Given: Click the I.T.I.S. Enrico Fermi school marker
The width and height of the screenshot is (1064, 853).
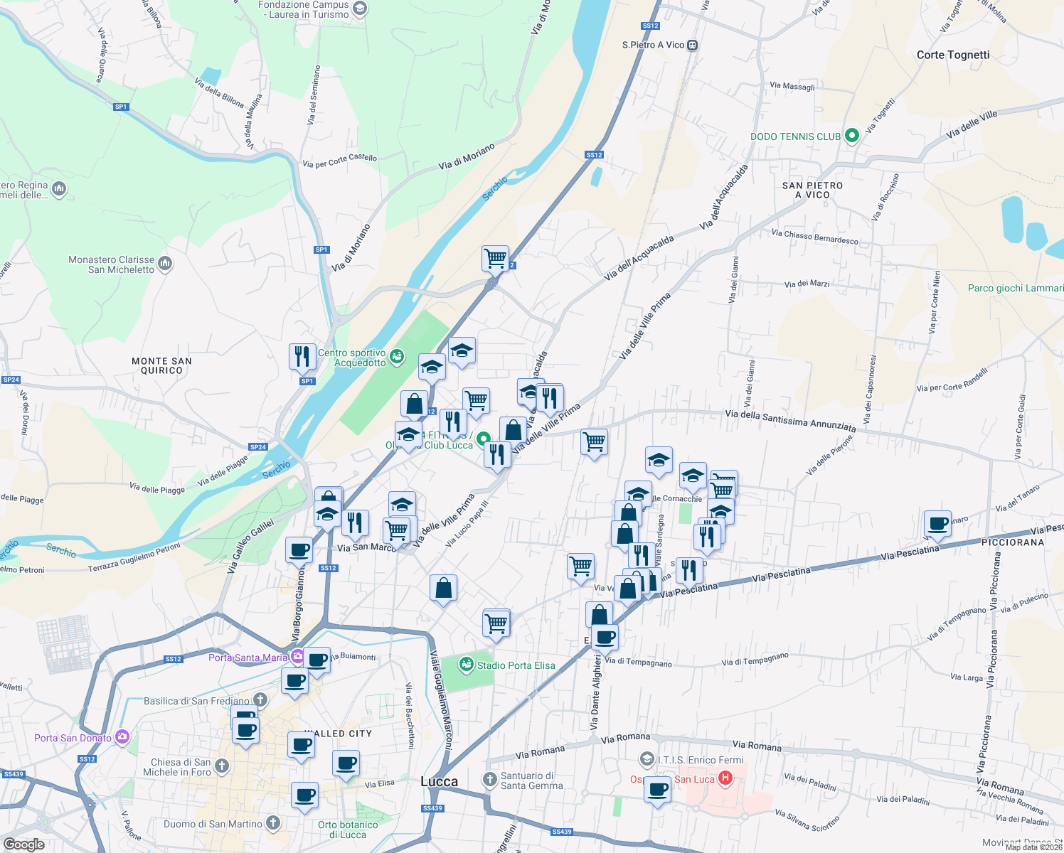Looking at the screenshot, I should (647, 759).
